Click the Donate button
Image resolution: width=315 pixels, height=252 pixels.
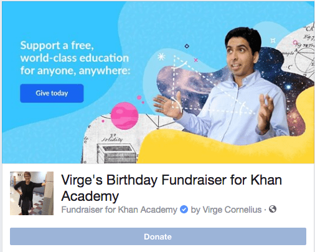point(158,236)
